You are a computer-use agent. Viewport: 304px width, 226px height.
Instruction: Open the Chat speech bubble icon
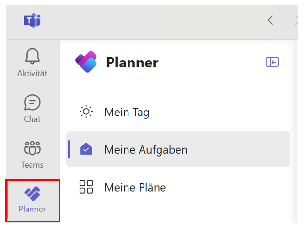32,102
